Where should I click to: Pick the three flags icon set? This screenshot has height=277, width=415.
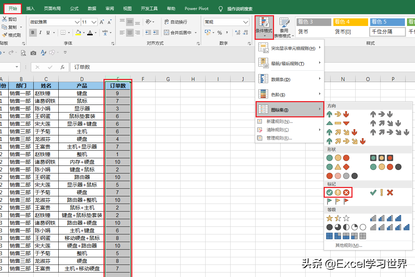[338, 201]
